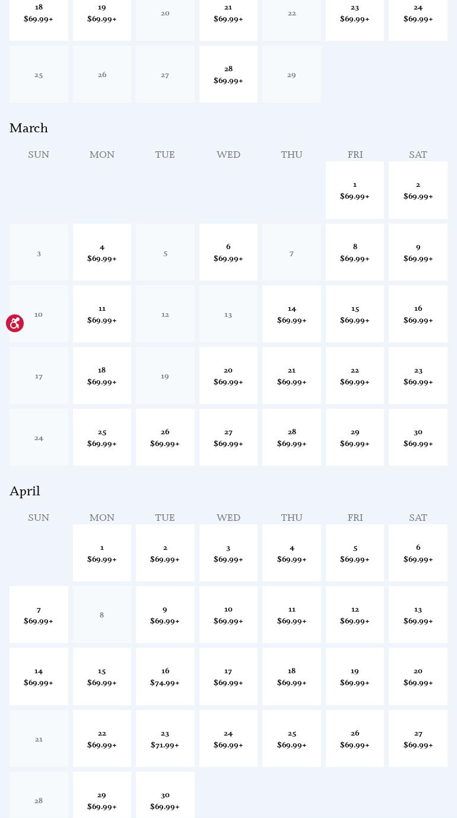Select February 28 fare at $69.99+
This screenshot has width=457, height=818.
(228, 75)
